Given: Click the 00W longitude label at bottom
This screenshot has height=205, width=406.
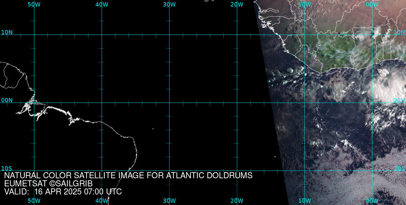Looking at the screenshot, I should [372, 201].
